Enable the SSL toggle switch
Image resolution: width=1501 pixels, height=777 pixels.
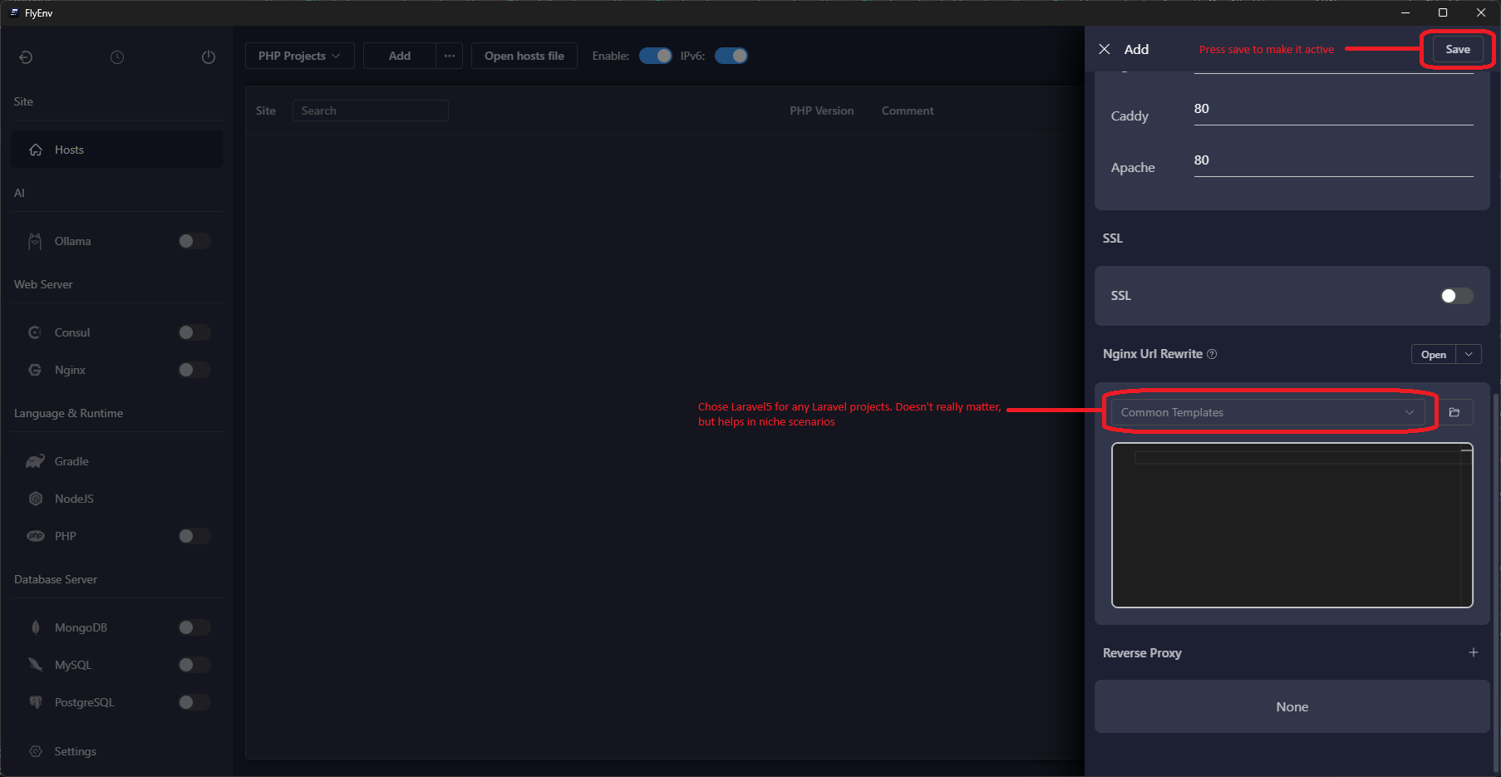coord(1456,296)
